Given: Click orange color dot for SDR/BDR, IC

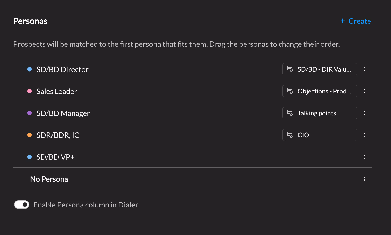Looking at the screenshot, I should pyautogui.click(x=30, y=135).
